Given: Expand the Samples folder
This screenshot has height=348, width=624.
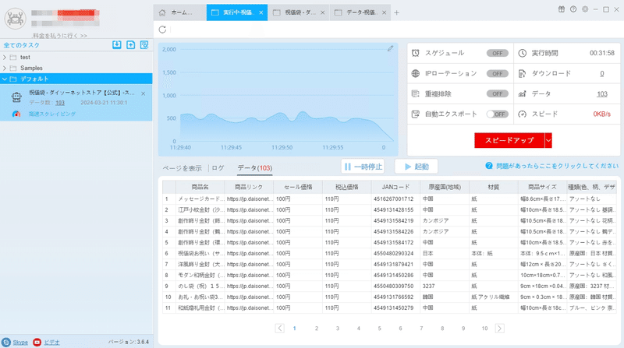Looking at the screenshot, I should 5,68.
